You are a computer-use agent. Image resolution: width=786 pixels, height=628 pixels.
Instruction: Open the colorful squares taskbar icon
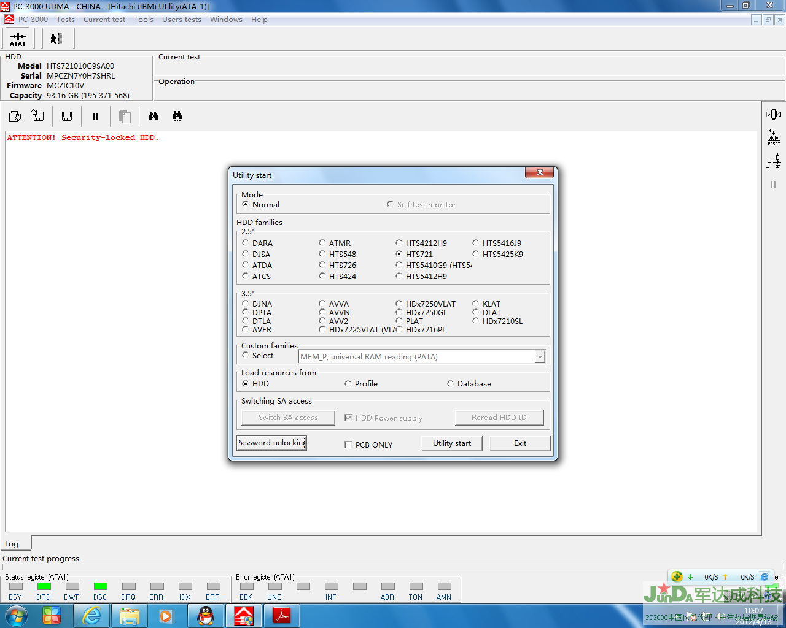(x=52, y=616)
